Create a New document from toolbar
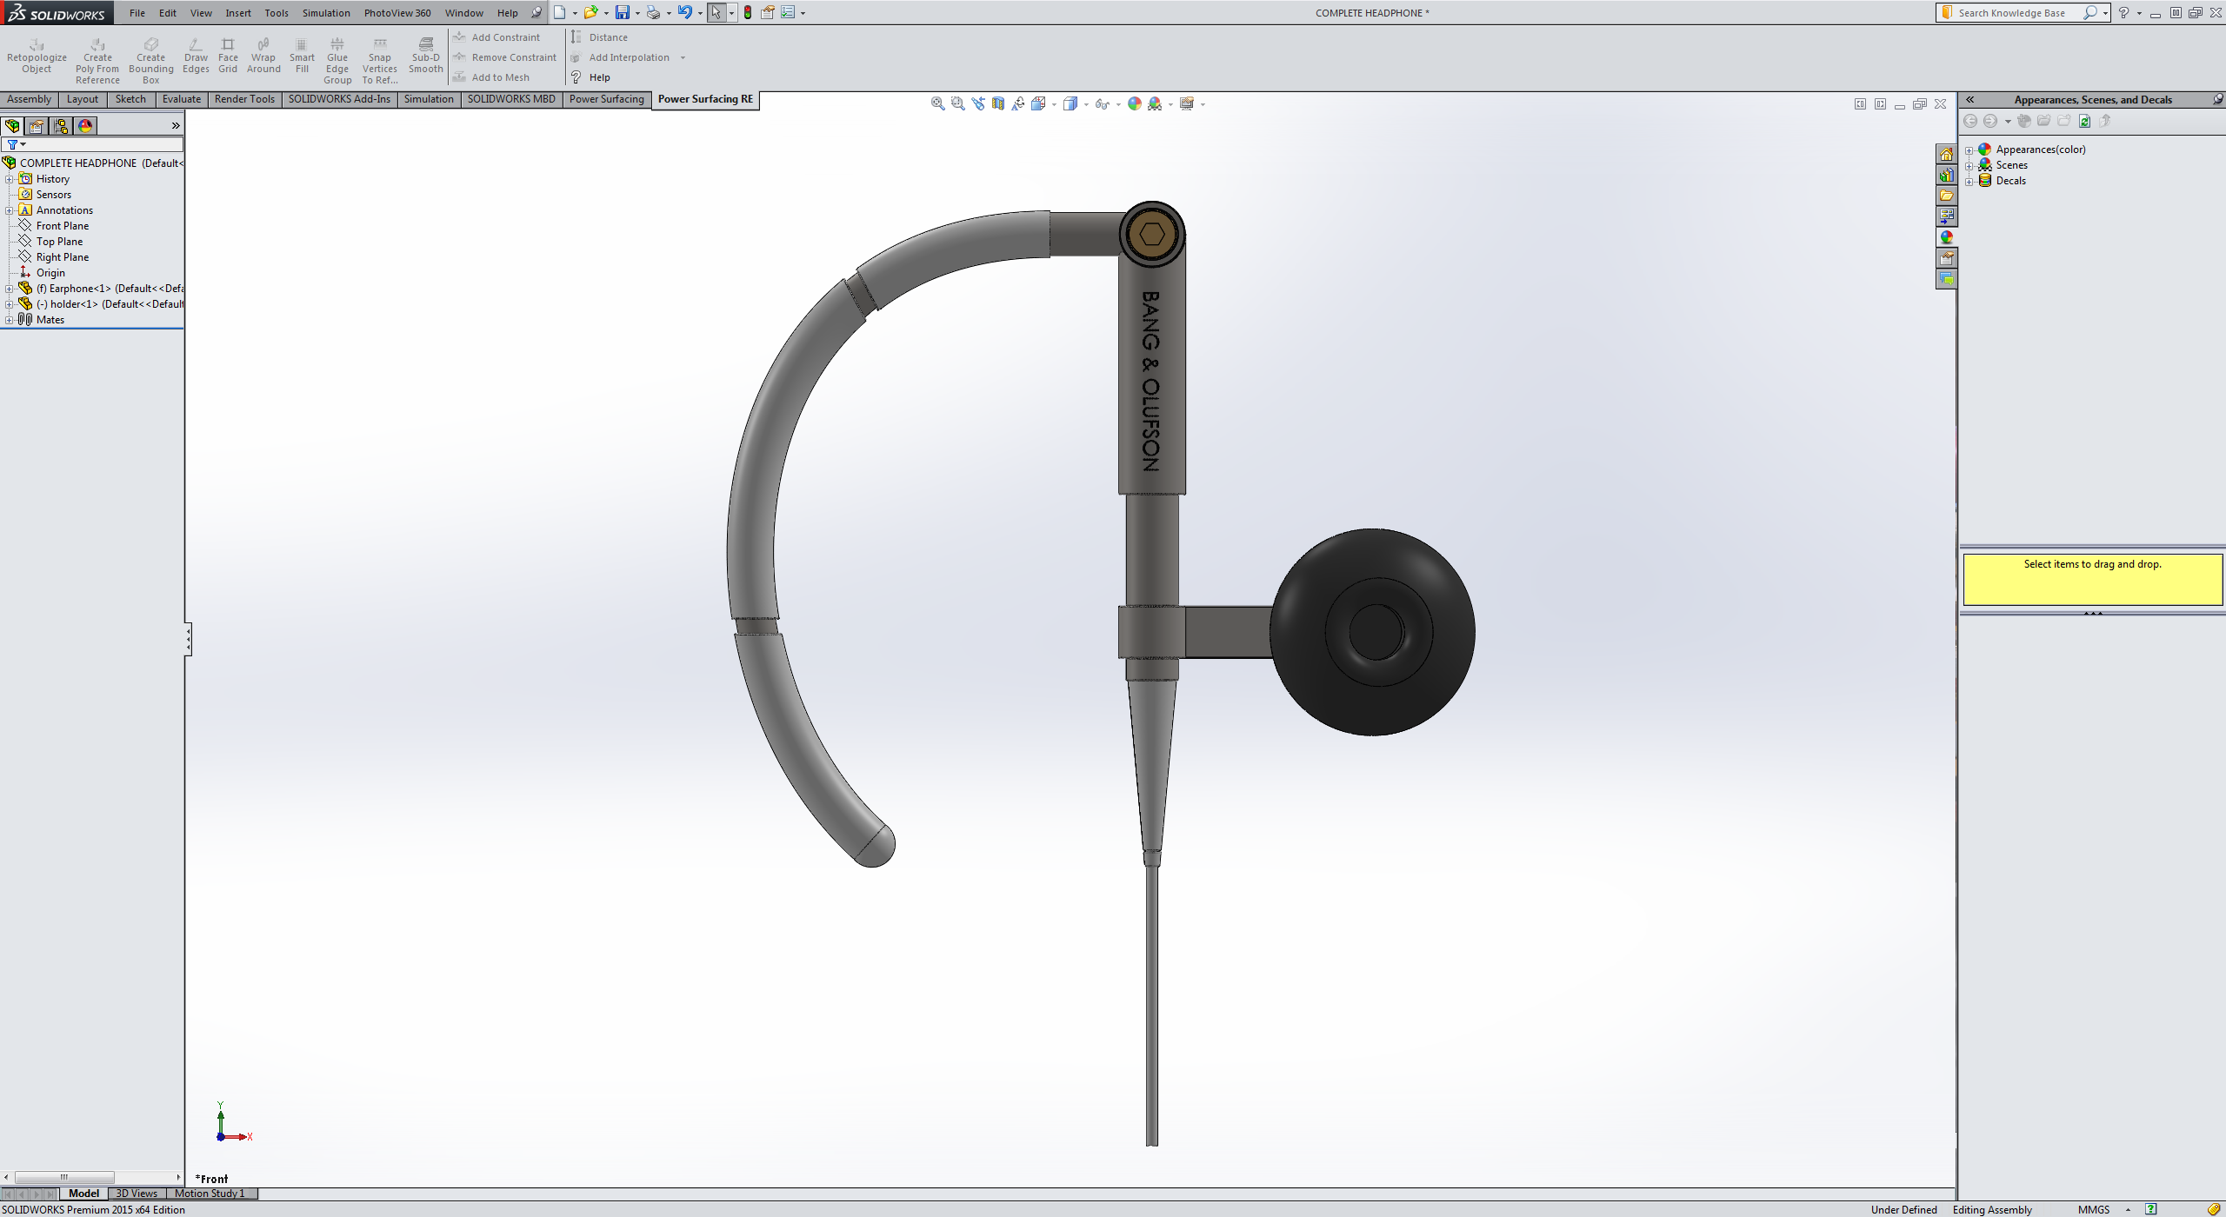The image size is (2226, 1217). pyautogui.click(x=560, y=12)
